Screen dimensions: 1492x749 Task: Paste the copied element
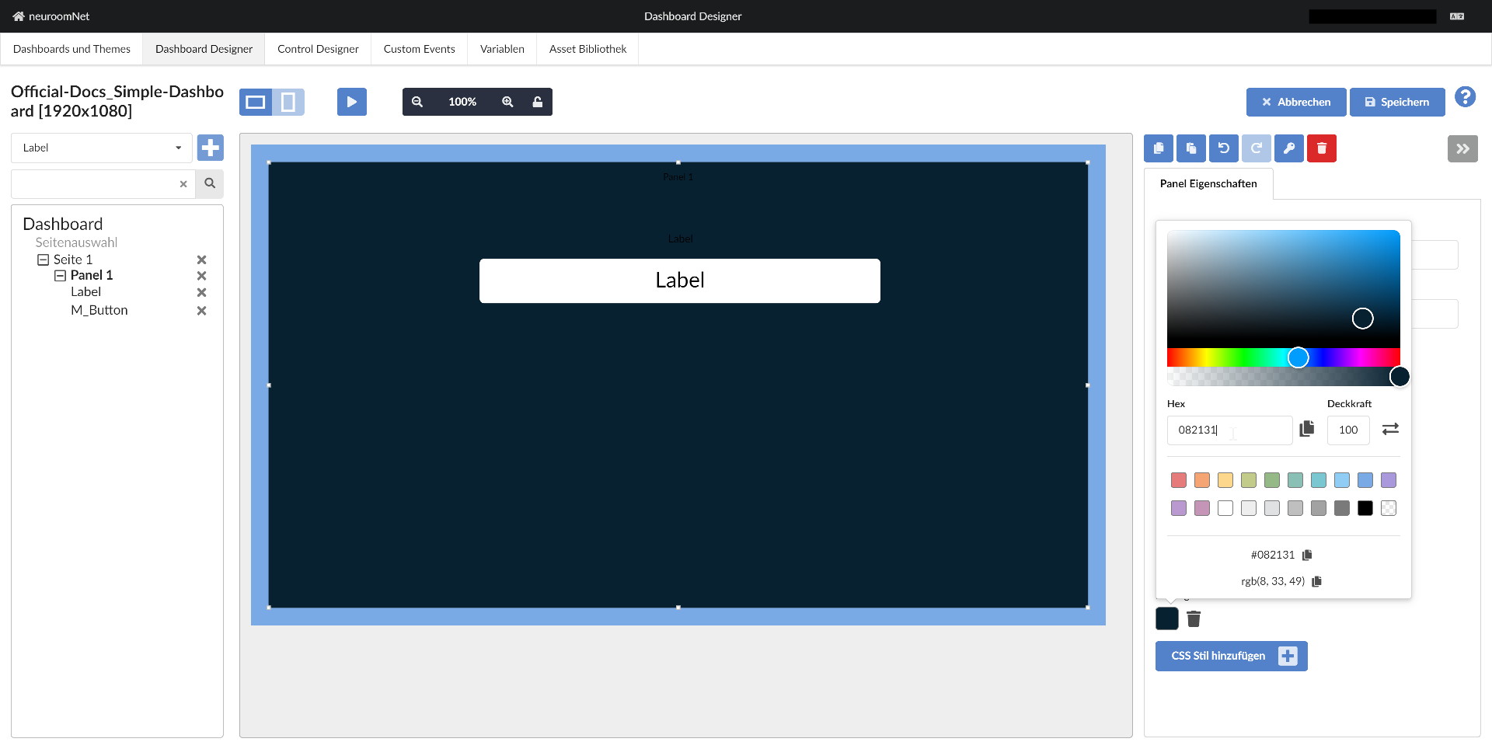(x=1190, y=148)
